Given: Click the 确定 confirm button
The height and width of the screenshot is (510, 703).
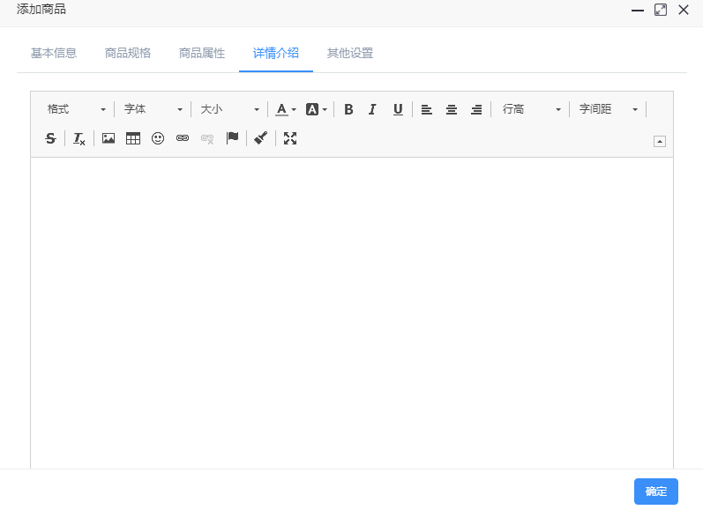Looking at the screenshot, I should tap(655, 492).
